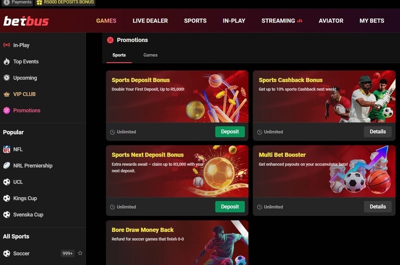The image size is (400, 265).
Task: Select Upcoming in sidebar
Action: [x=43, y=78]
